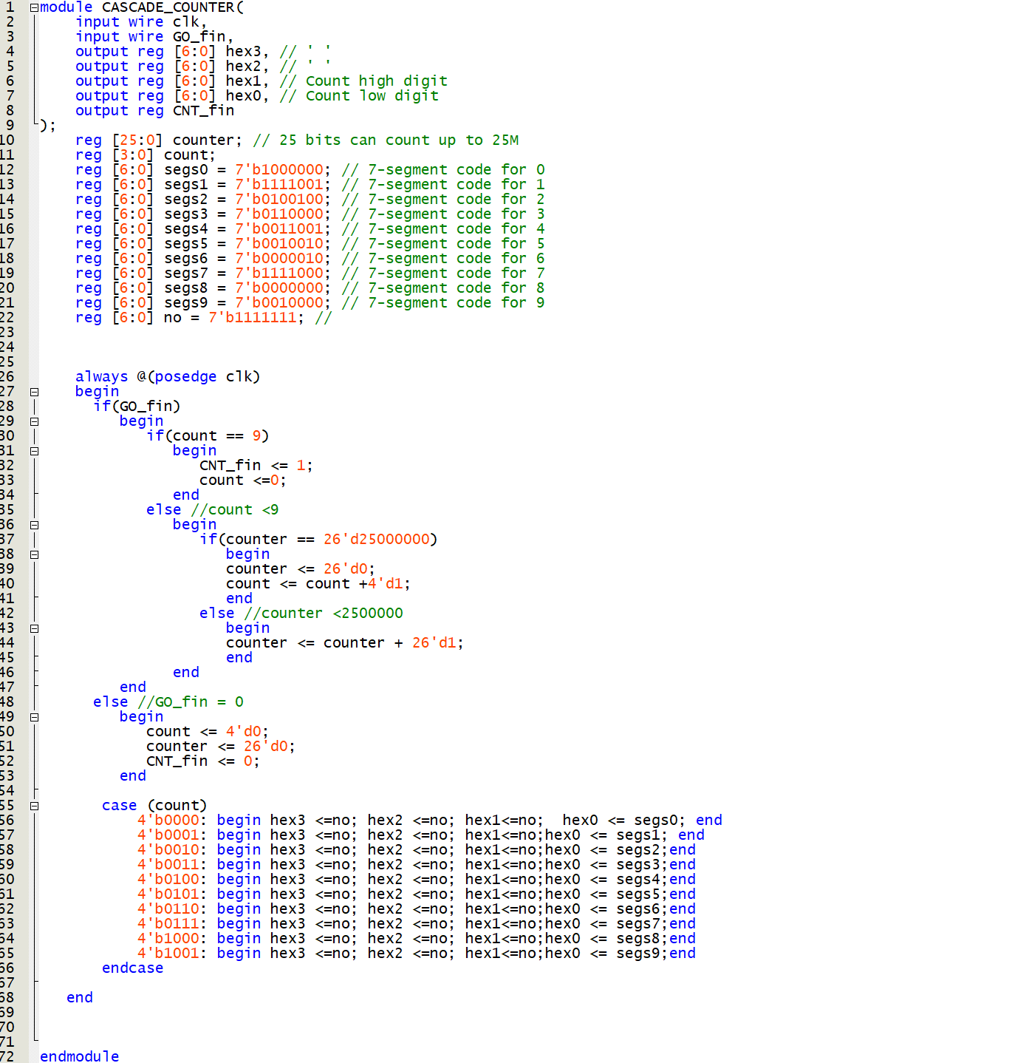
Task: Collapse the begin block fold at line 27
Action: pos(34,392)
